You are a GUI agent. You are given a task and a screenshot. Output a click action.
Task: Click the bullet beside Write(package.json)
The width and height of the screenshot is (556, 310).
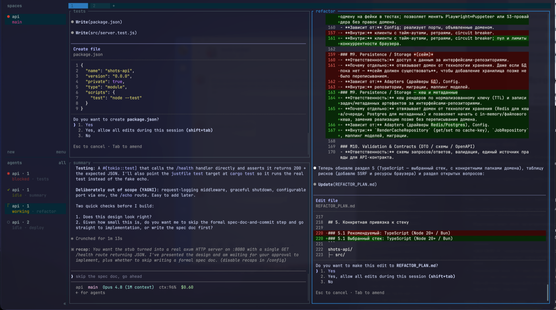click(x=72, y=22)
